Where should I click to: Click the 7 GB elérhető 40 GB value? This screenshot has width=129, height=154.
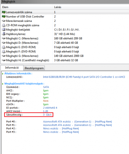click(66, 43)
